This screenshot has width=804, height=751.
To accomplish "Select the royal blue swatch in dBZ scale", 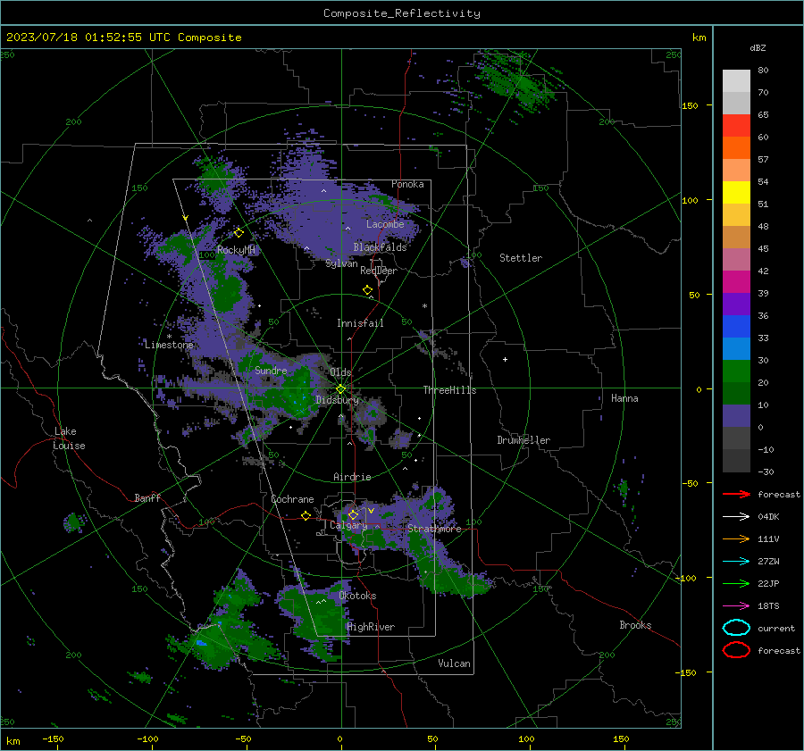I will [736, 326].
